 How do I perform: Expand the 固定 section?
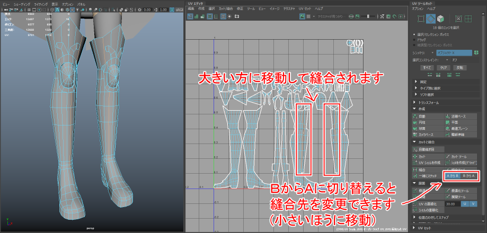point(446,82)
